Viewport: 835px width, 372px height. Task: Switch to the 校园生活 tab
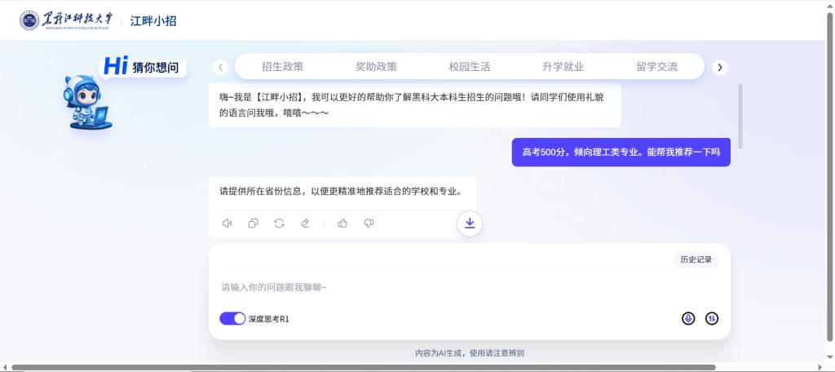pyautogui.click(x=470, y=67)
